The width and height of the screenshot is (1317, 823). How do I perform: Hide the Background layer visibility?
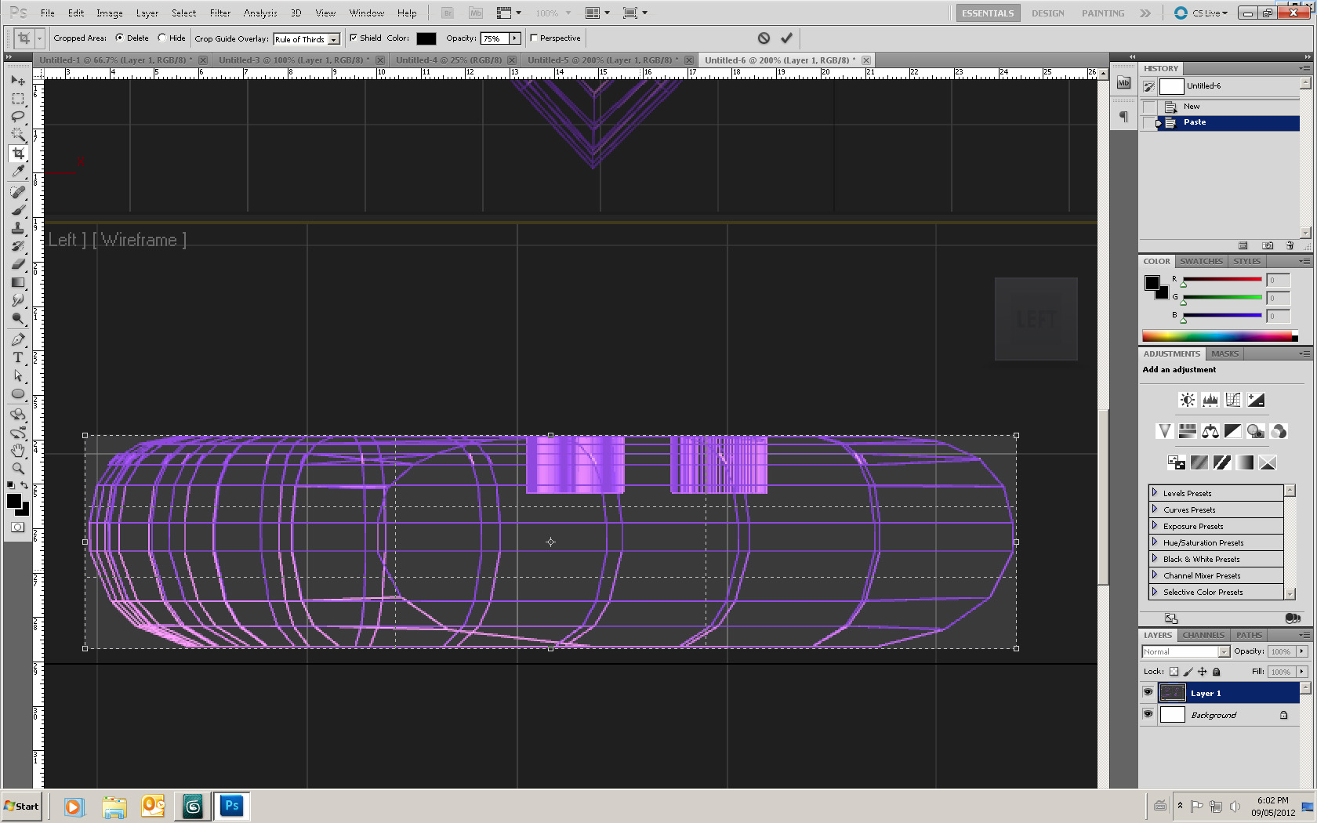pos(1148,714)
